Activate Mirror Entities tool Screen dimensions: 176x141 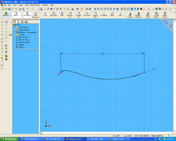(148, 15)
